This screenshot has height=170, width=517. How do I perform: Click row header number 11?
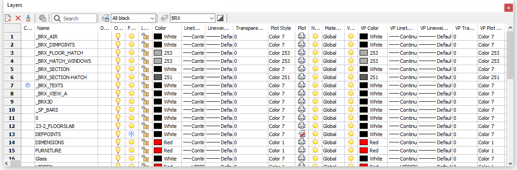click(x=12, y=118)
